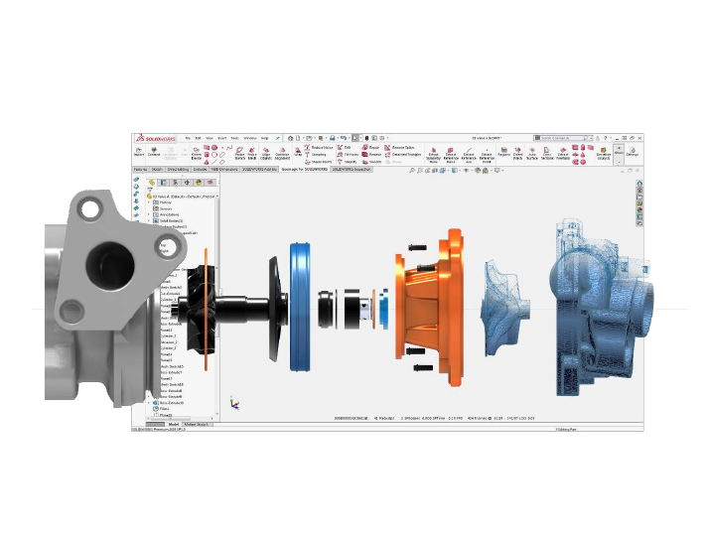Image resolution: width=706 pixels, height=536 pixels.
Task: Click the Regions tool icon
Action: pyautogui.click(x=503, y=152)
